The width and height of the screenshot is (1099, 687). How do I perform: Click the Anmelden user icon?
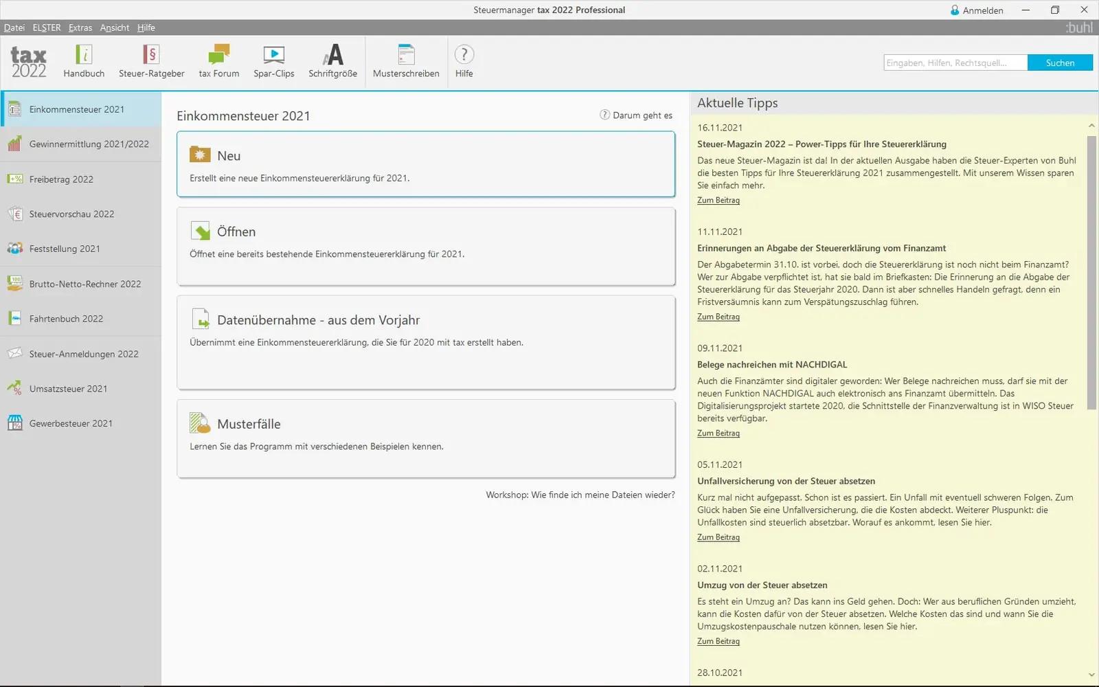tap(955, 10)
